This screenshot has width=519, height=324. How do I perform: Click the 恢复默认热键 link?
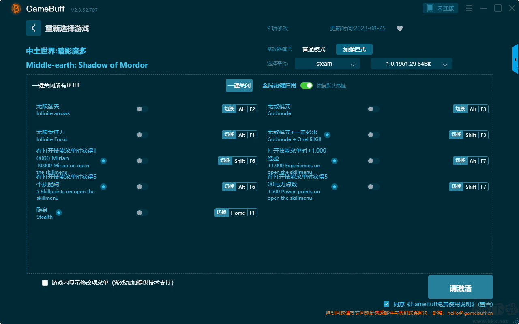point(331,86)
